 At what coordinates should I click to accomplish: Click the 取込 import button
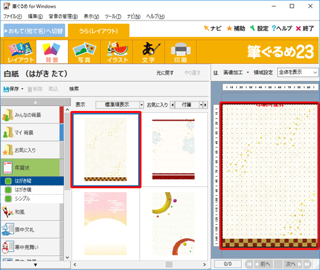[53, 89]
